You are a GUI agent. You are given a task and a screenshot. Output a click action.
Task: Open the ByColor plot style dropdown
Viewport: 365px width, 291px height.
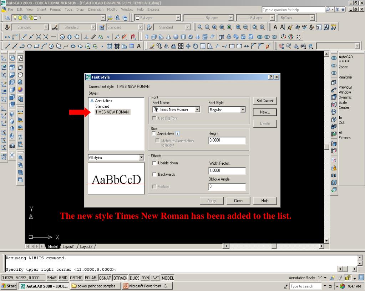(312, 18)
